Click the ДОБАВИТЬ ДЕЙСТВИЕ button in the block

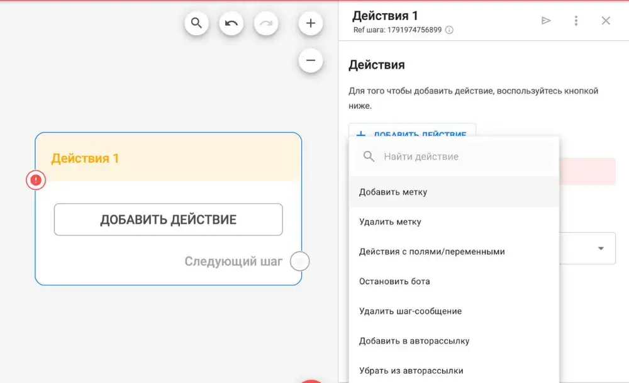click(x=169, y=219)
